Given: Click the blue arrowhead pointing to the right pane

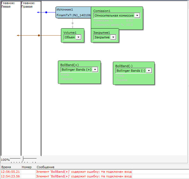Looking at the screenshot, I should point(38,12).
